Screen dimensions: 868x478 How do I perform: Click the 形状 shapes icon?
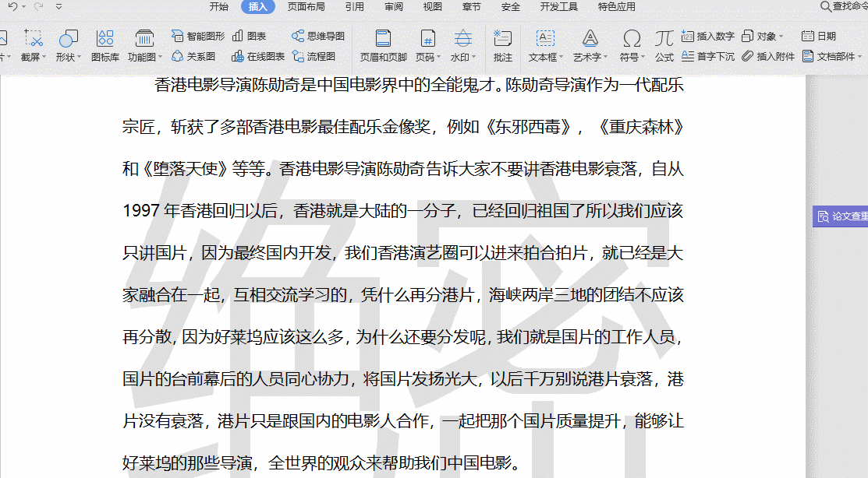(x=68, y=39)
